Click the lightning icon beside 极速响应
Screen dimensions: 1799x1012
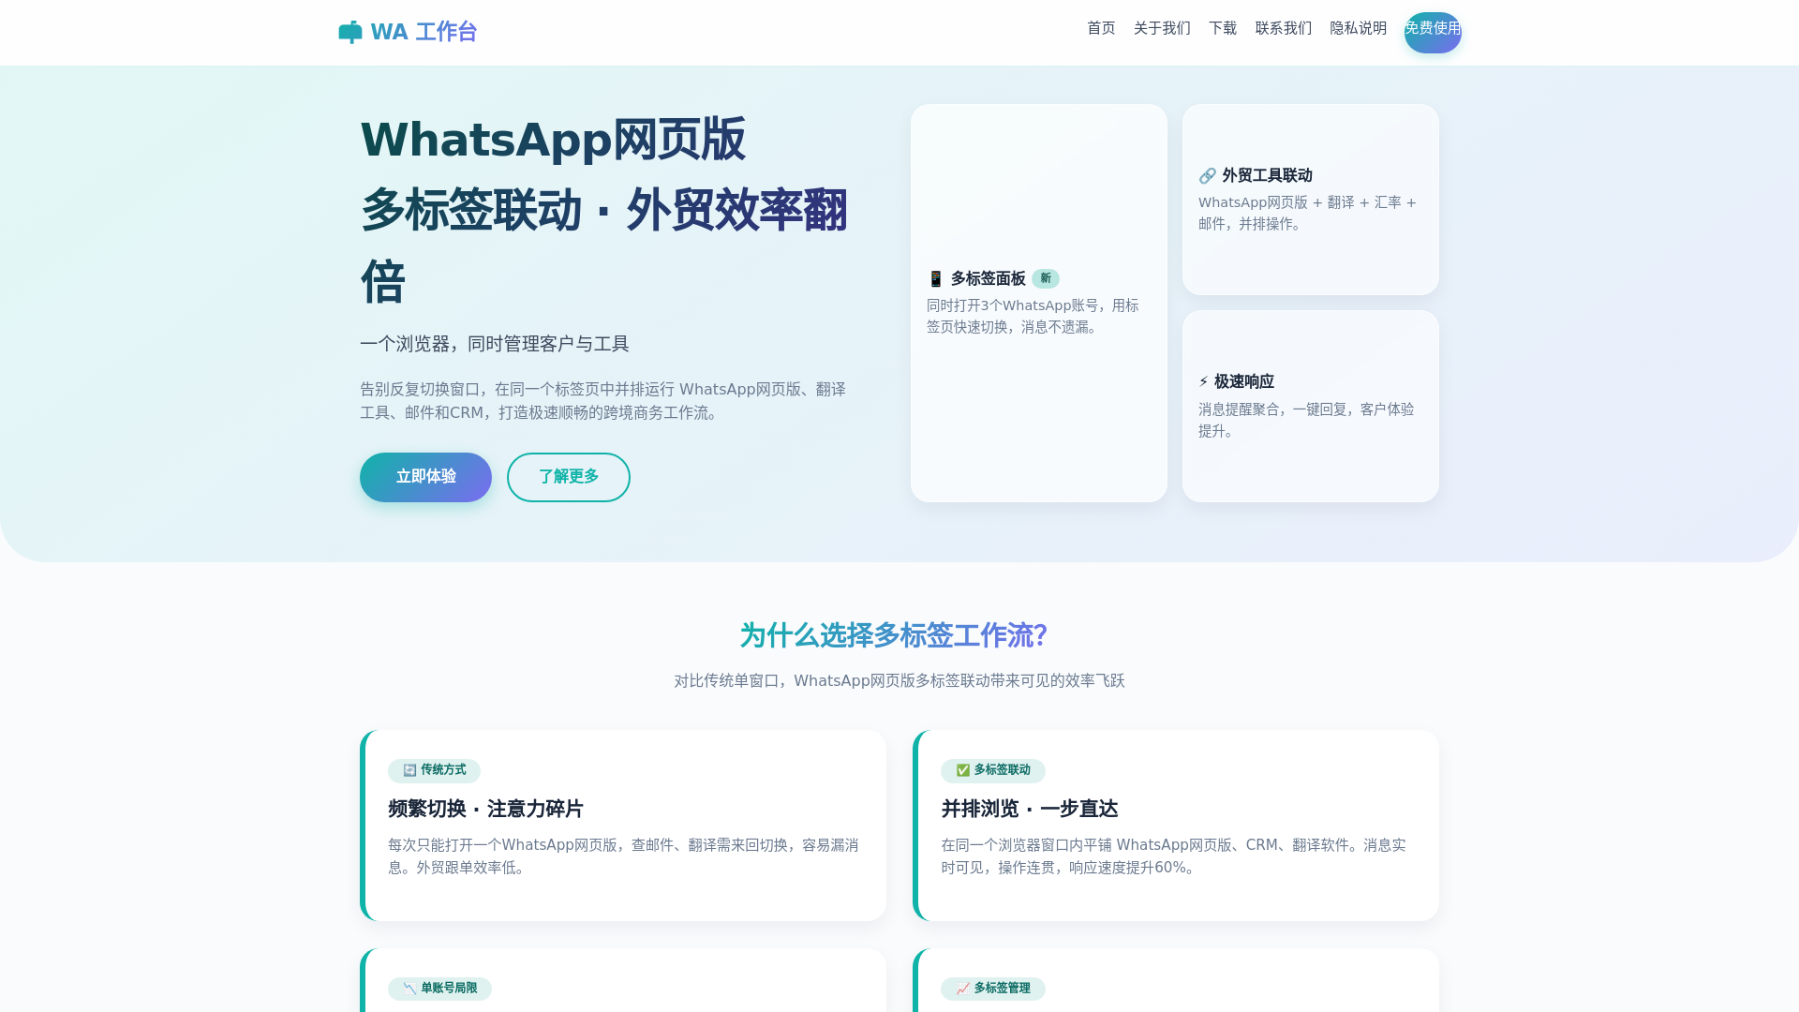pos(1204,382)
